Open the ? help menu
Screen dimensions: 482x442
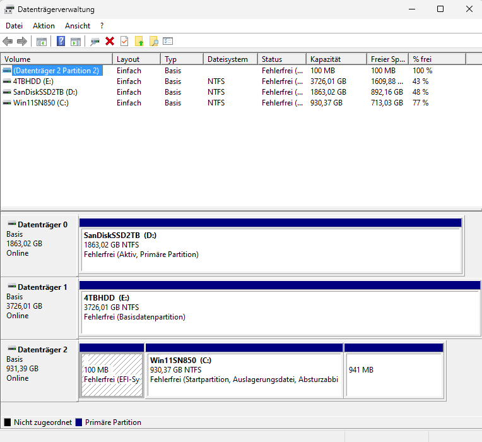(x=102, y=26)
